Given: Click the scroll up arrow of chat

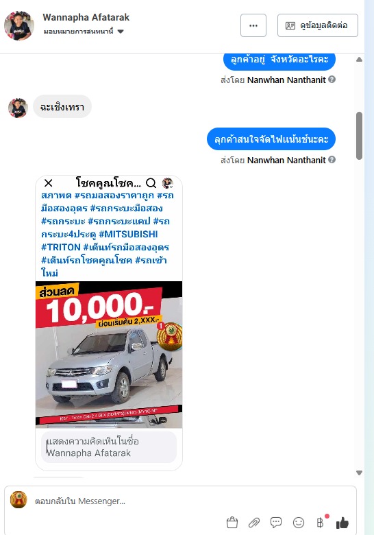Looking at the screenshot, I should point(359,60).
